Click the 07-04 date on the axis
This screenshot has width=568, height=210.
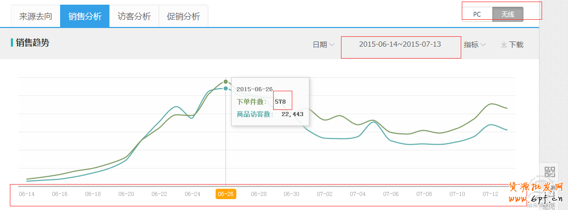358,194
